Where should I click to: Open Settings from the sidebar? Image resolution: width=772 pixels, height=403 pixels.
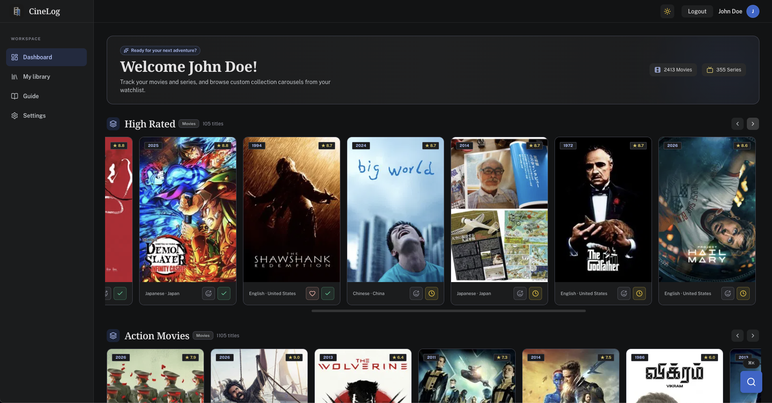pyautogui.click(x=46, y=116)
